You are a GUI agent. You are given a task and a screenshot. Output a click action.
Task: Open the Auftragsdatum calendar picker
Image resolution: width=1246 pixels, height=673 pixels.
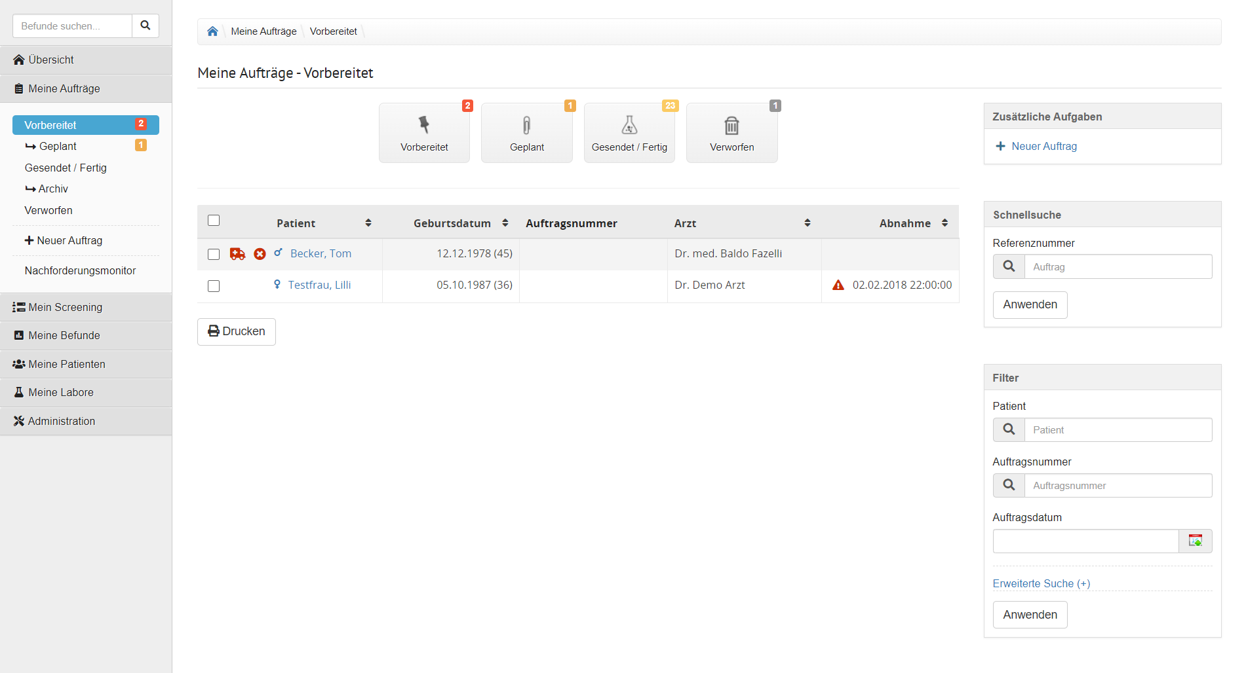coord(1195,541)
